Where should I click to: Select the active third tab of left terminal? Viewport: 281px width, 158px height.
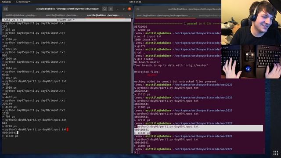[x=103, y=15]
